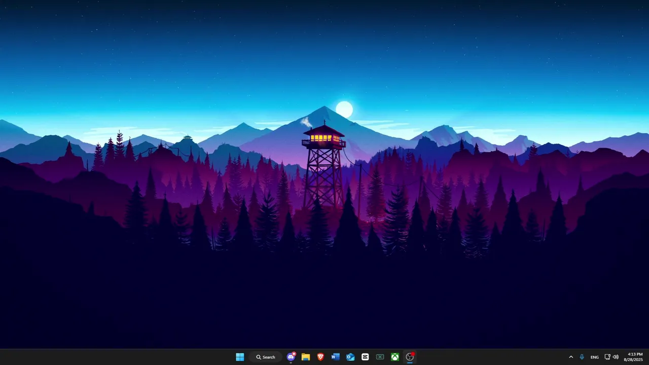Click the taskbar Search box
Image resolution: width=649 pixels, height=365 pixels.
(266, 357)
